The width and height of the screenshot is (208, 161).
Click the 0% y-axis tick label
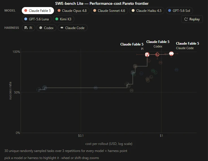coord(18,133)
